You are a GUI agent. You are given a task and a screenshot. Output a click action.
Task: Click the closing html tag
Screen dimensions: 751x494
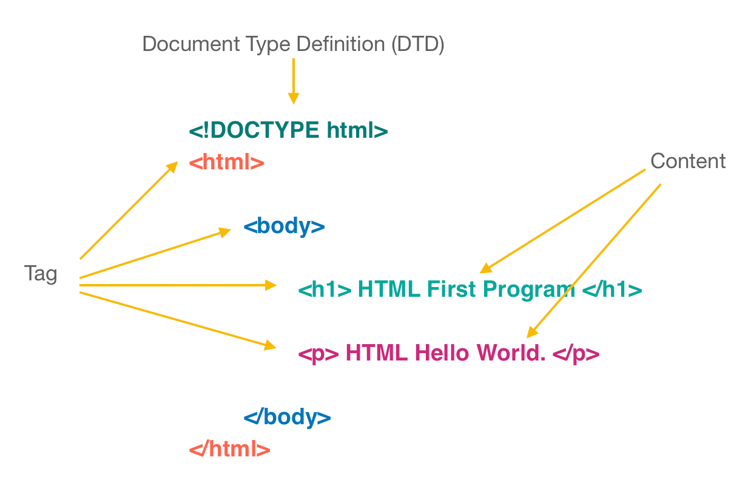(228, 448)
